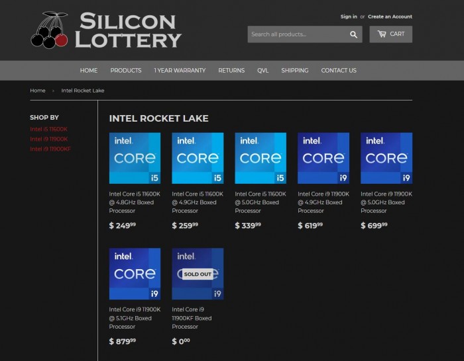Open i5 11600K 4.9GHz product image

point(198,158)
